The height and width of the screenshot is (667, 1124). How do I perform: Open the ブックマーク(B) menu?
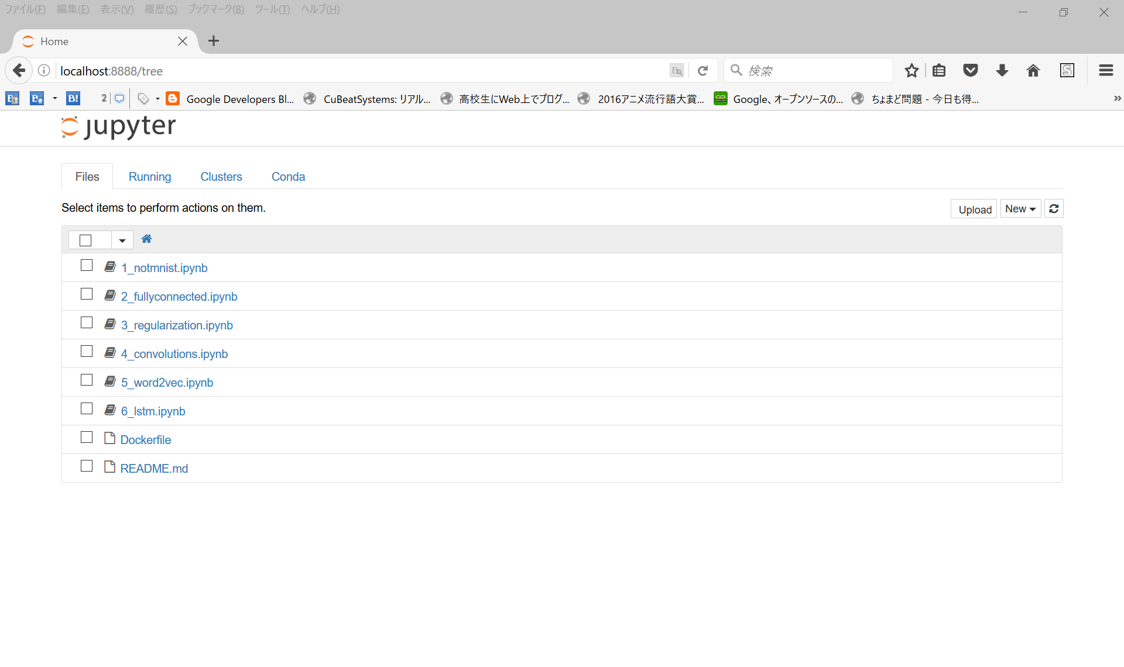click(216, 9)
